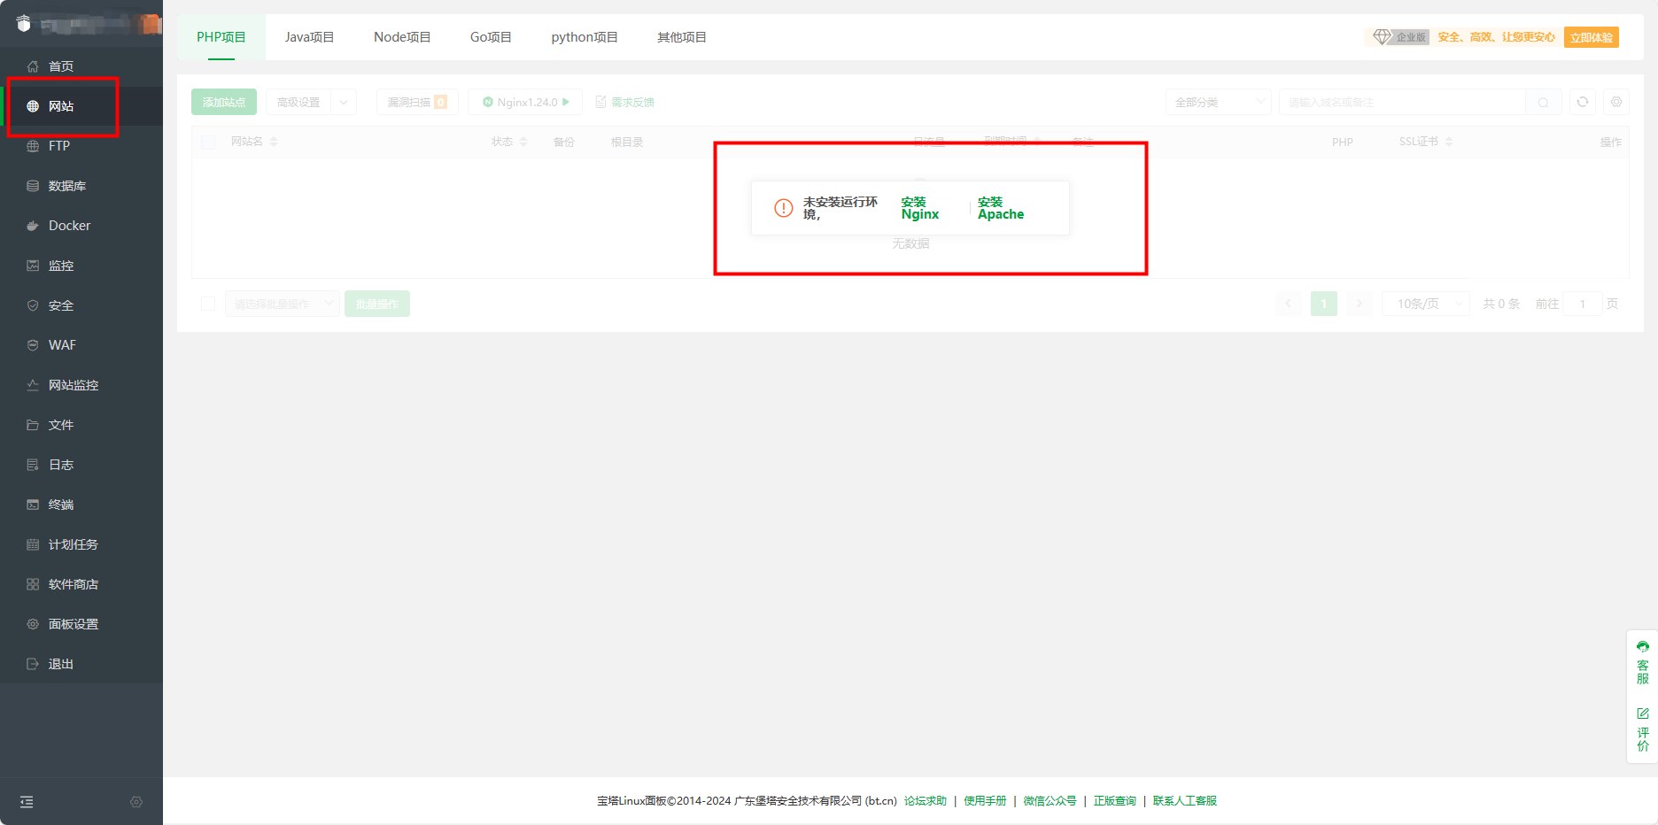Image resolution: width=1658 pixels, height=825 pixels.
Task: Click the 前往 page number input
Action: [1583, 304]
